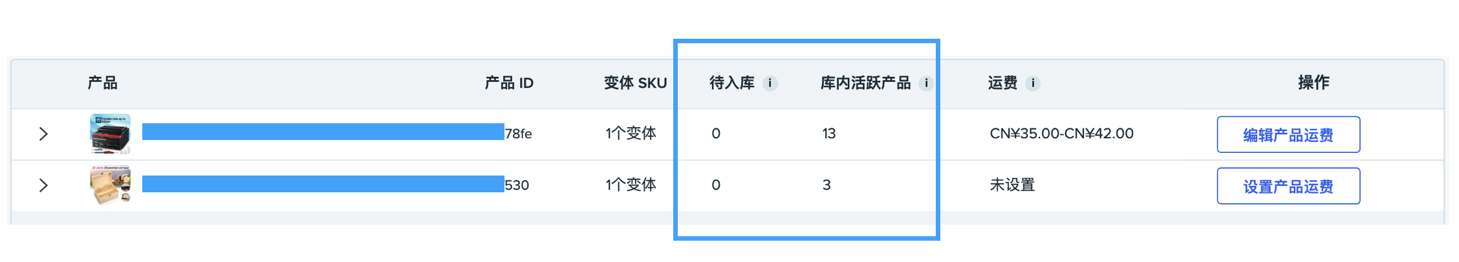Click info icon beside 库内活跃产品 header

pos(926,83)
